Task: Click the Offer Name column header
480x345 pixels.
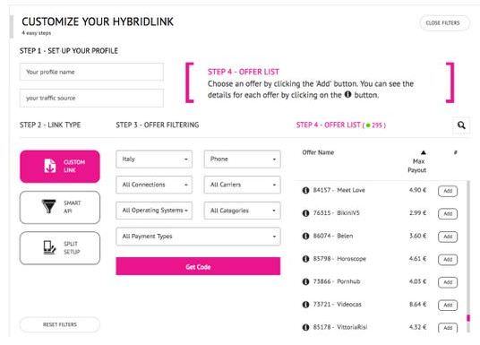Action: click(x=318, y=152)
